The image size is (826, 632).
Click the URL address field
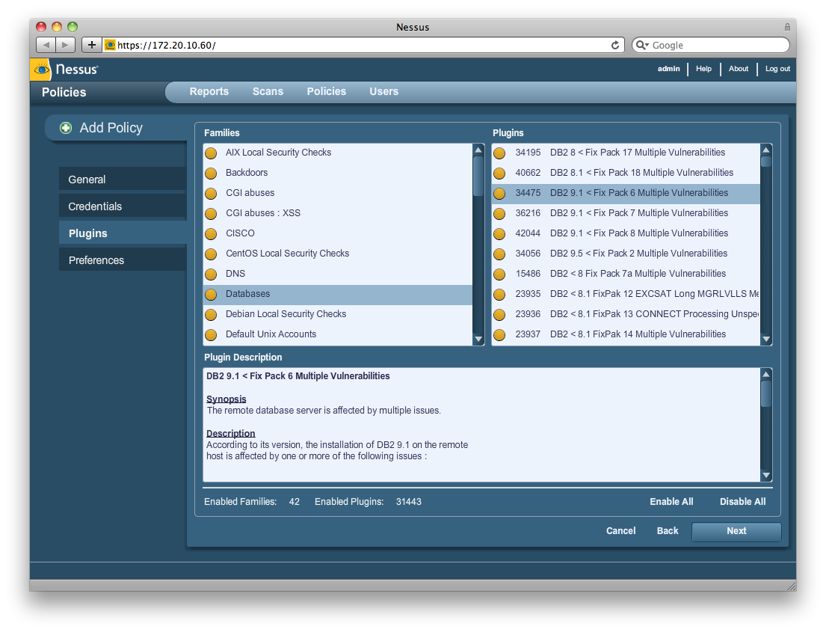(363, 46)
